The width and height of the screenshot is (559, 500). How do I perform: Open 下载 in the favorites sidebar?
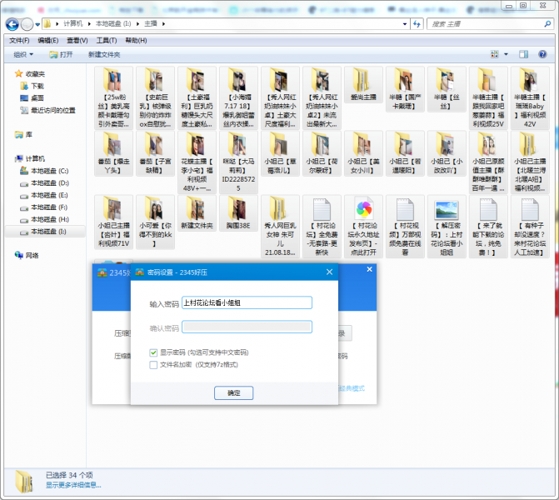coord(37,86)
